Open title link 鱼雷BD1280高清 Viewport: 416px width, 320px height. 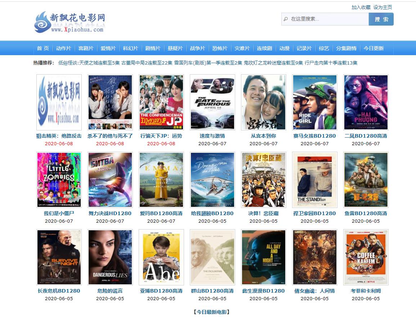366,213
